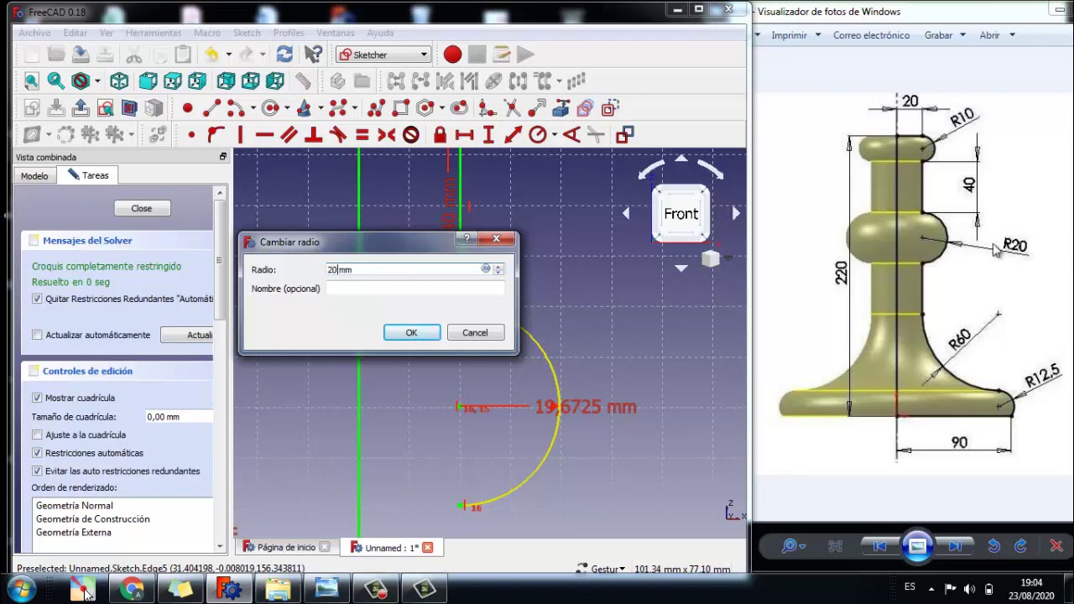Click the Tamaño de cuadrícula field
This screenshot has width=1074, height=604.
point(179,417)
